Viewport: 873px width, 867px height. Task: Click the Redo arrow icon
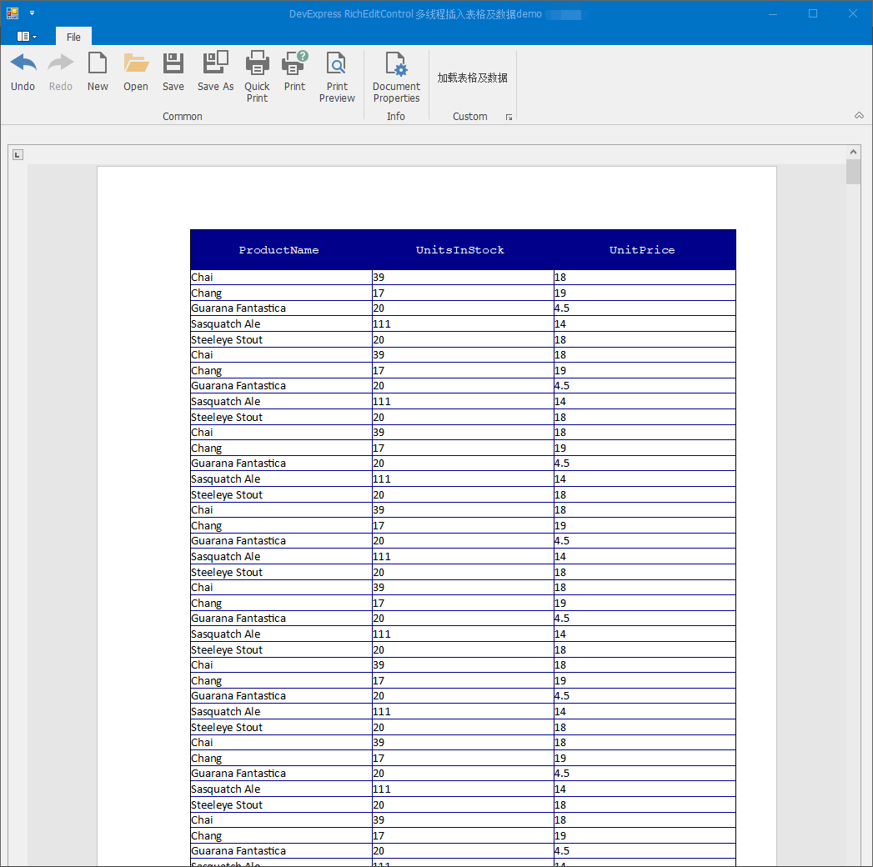pos(61,63)
